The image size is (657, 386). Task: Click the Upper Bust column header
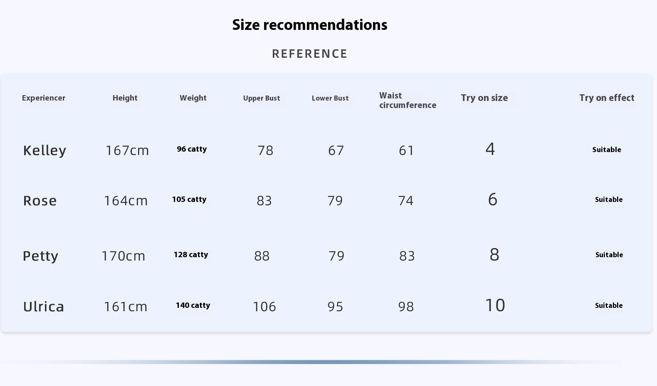[262, 98]
